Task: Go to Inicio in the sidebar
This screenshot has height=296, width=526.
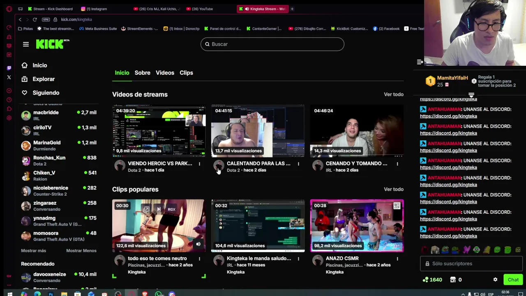Action: coord(34,65)
